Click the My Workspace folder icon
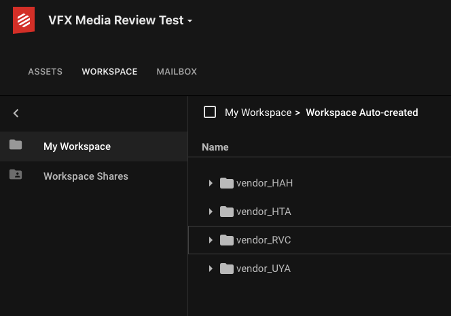 16,144
